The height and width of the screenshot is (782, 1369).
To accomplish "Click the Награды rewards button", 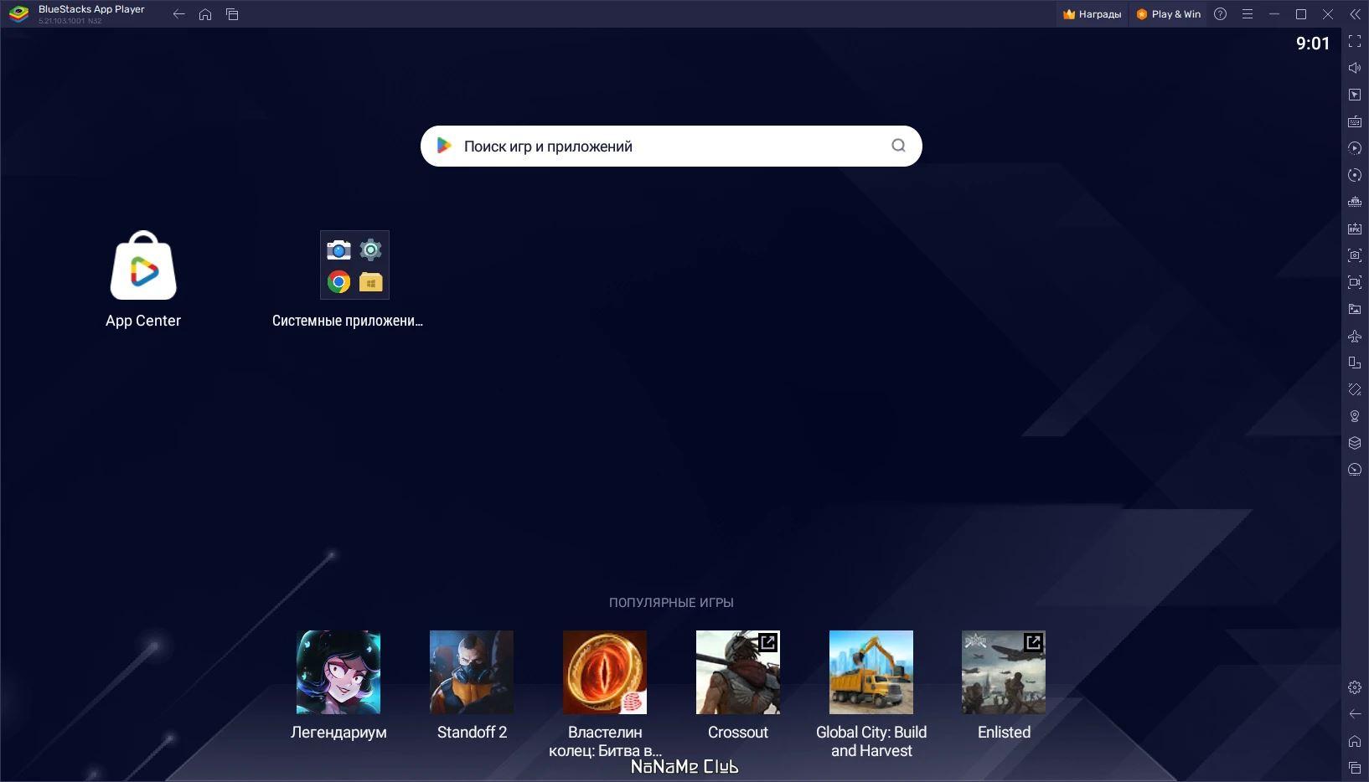I will coord(1092,14).
